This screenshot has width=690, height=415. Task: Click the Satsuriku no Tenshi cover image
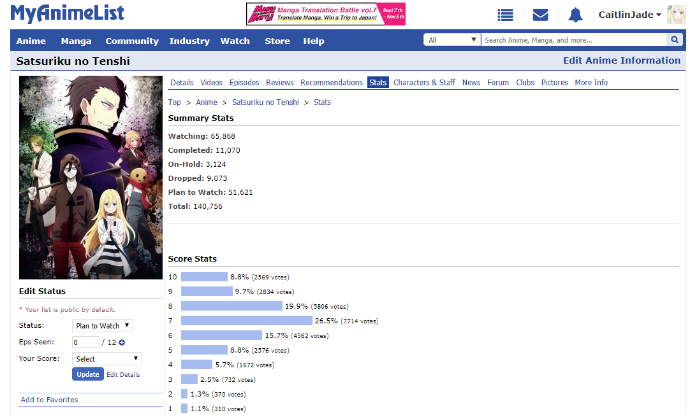point(91,178)
